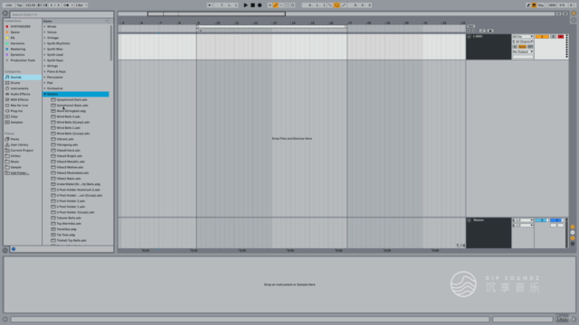The image size is (579, 325).
Task: Expand the Strings folder
Action: pyautogui.click(x=44, y=66)
